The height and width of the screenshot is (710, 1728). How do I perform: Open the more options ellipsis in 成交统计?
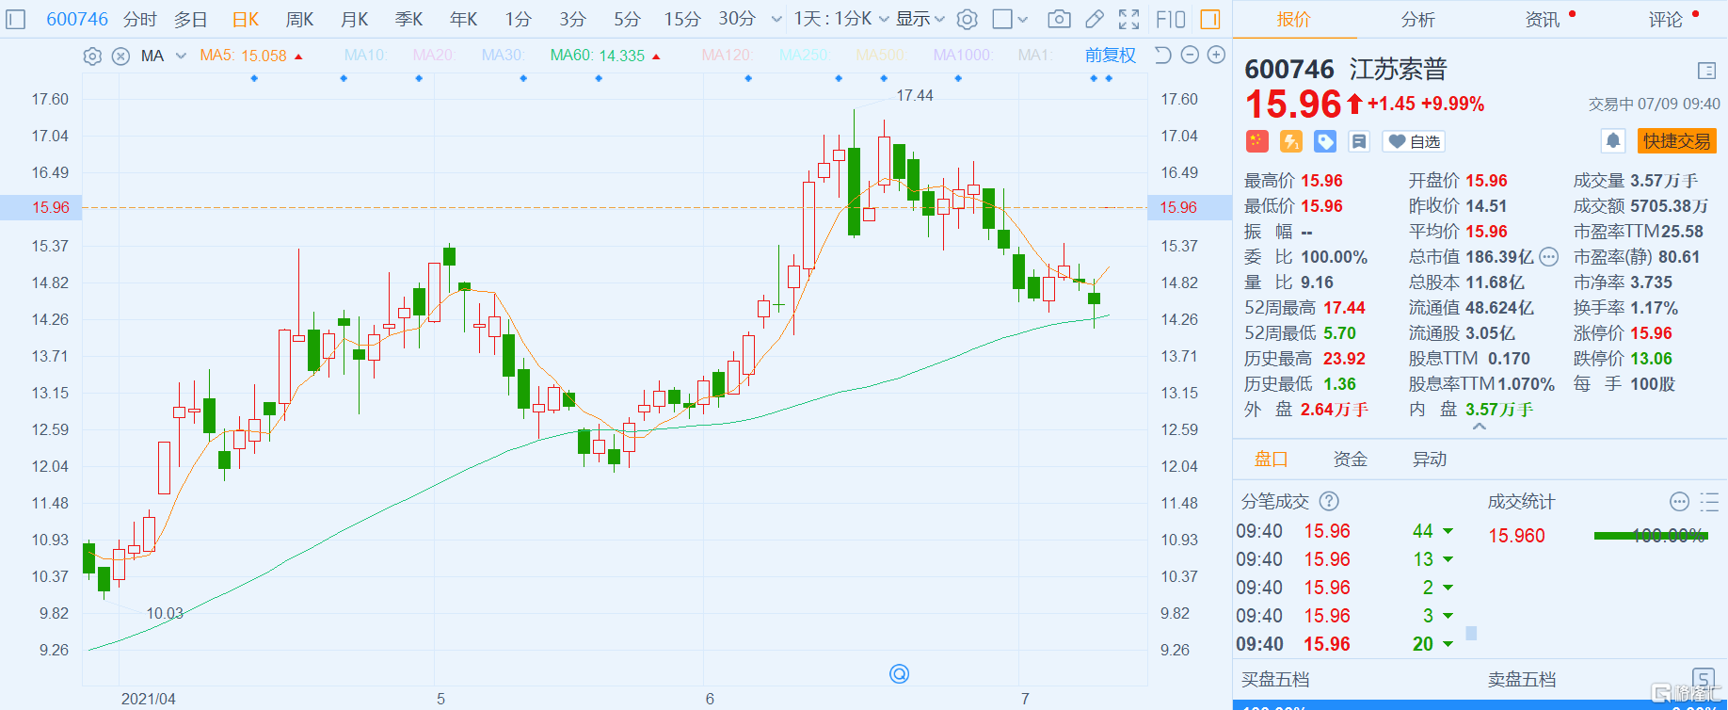(x=1679, y=501)
